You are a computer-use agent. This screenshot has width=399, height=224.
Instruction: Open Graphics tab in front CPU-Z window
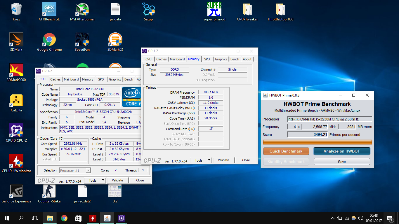[x=221, y=59]
